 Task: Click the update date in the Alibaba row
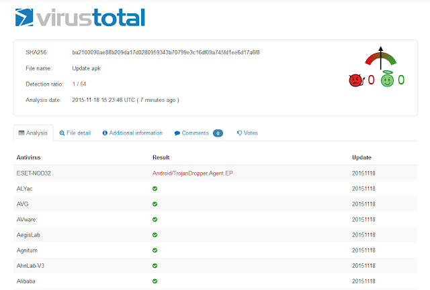[363, 281]
